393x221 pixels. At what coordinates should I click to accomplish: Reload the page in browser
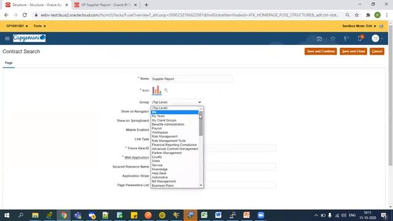25,15
